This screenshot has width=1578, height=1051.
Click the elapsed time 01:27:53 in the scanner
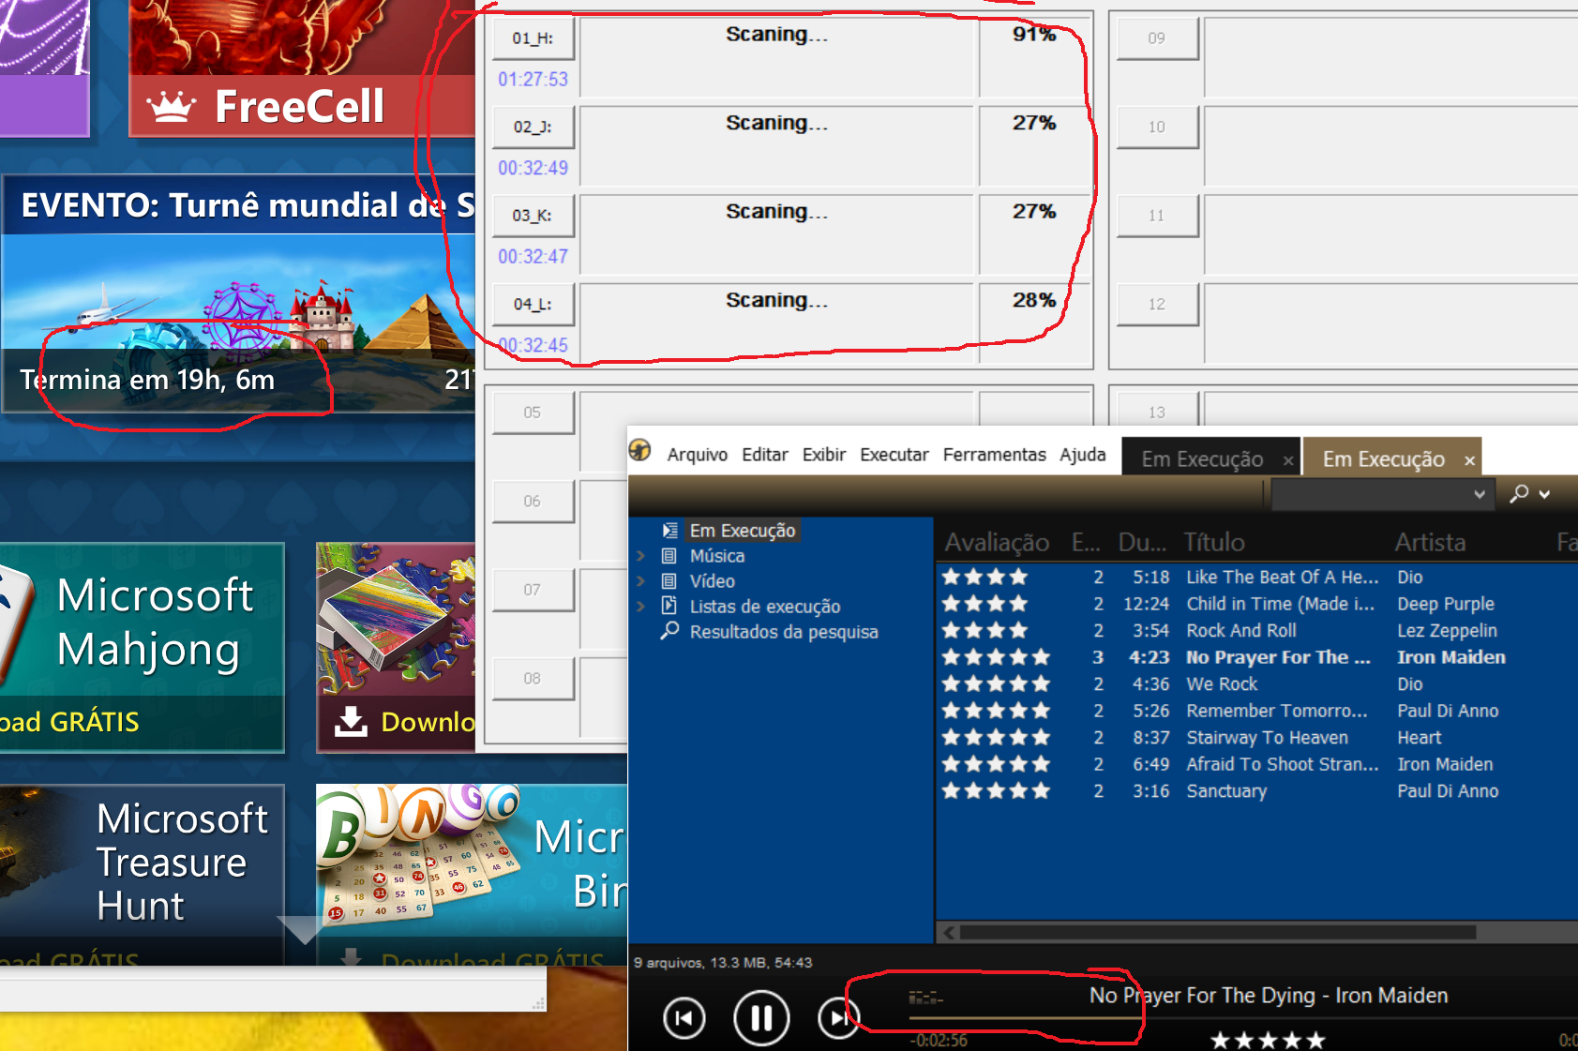533,80
